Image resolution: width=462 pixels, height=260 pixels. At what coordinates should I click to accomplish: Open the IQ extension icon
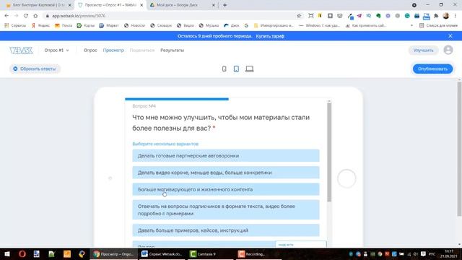369,16
